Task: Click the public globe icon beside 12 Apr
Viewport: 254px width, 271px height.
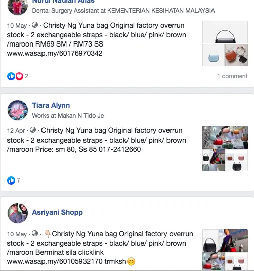Action: [x=33, y=130]
